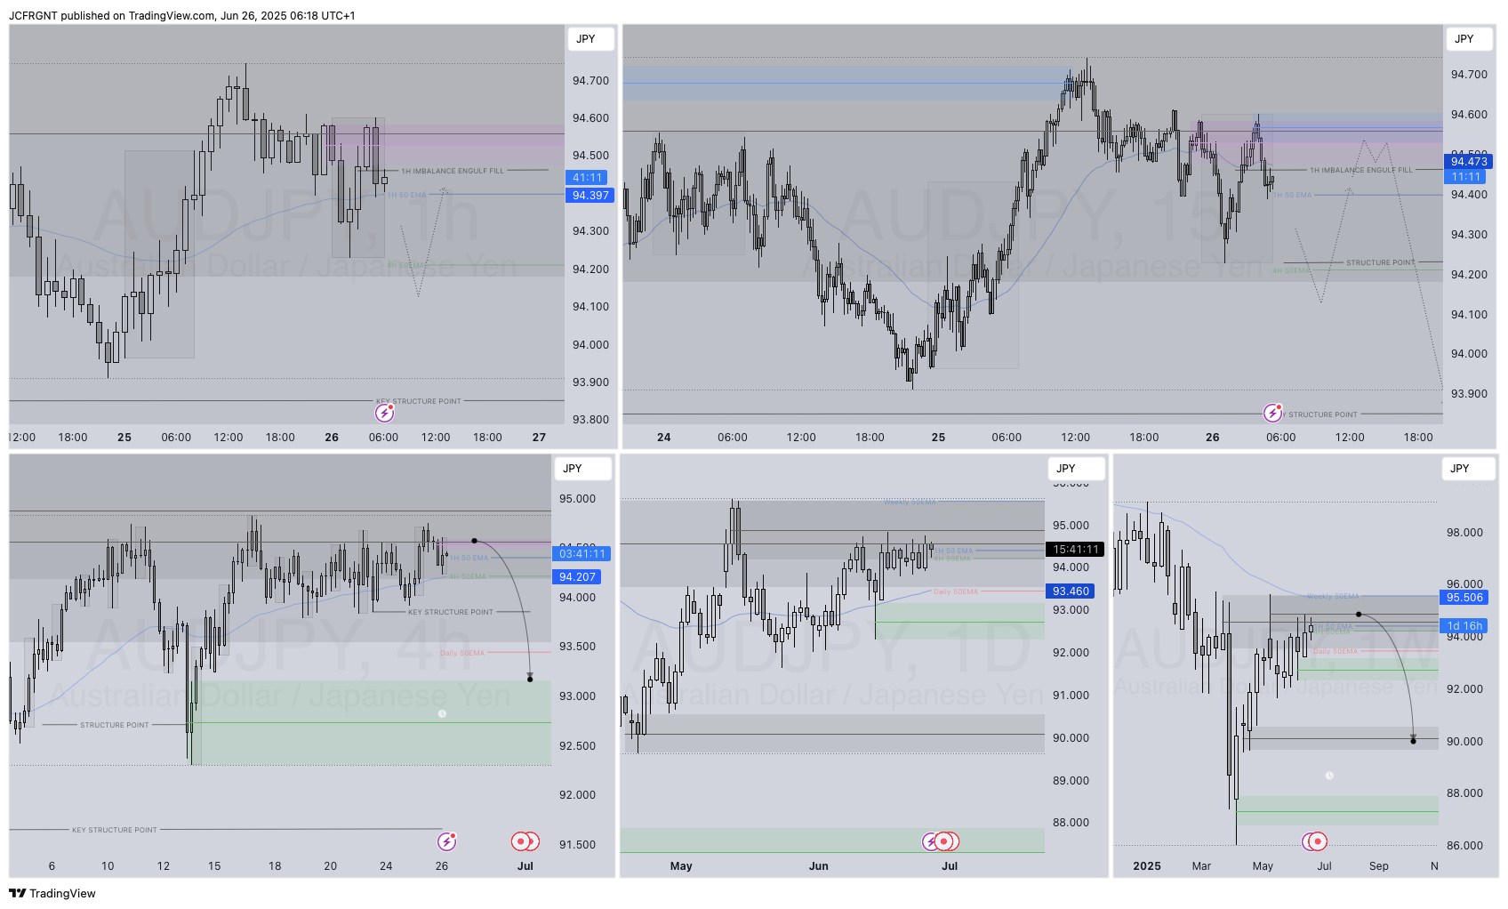The image size is (1508, 909).
Task: Select 'KEY STRUCTURE POINT' label near 91.600 on the 4h chart
Action: (115, 830)
